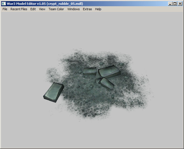Image resolution: width=184 pixels, height=149 pixels.
Task: Open the Windows menu
Action: click(74, 9)
